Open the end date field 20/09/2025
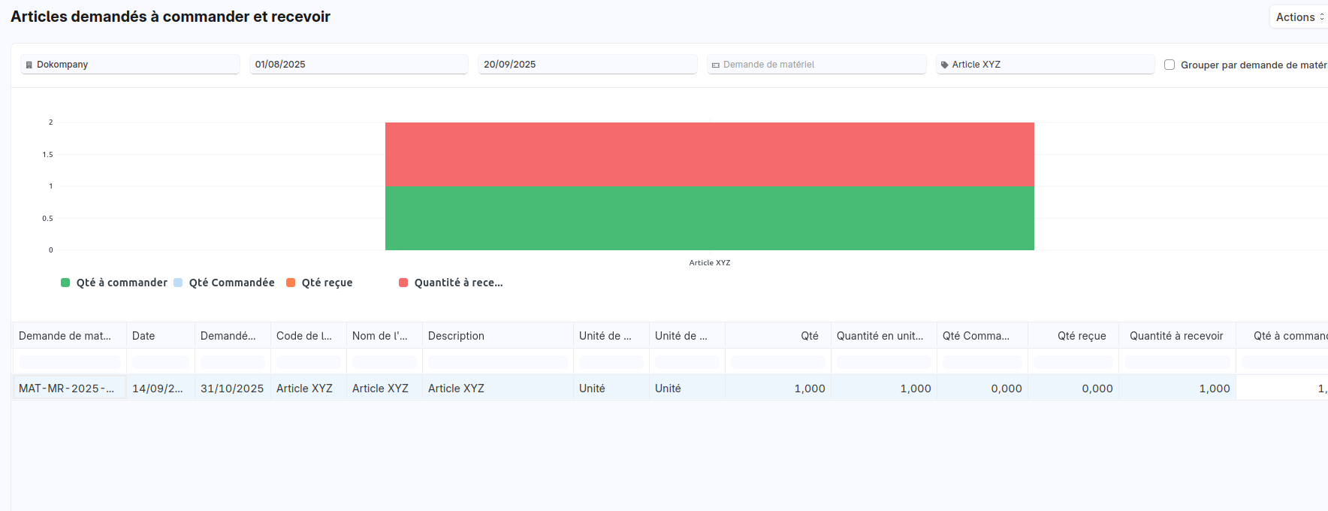Viewport: 1328px width, 511px height. tap(587, 65)
